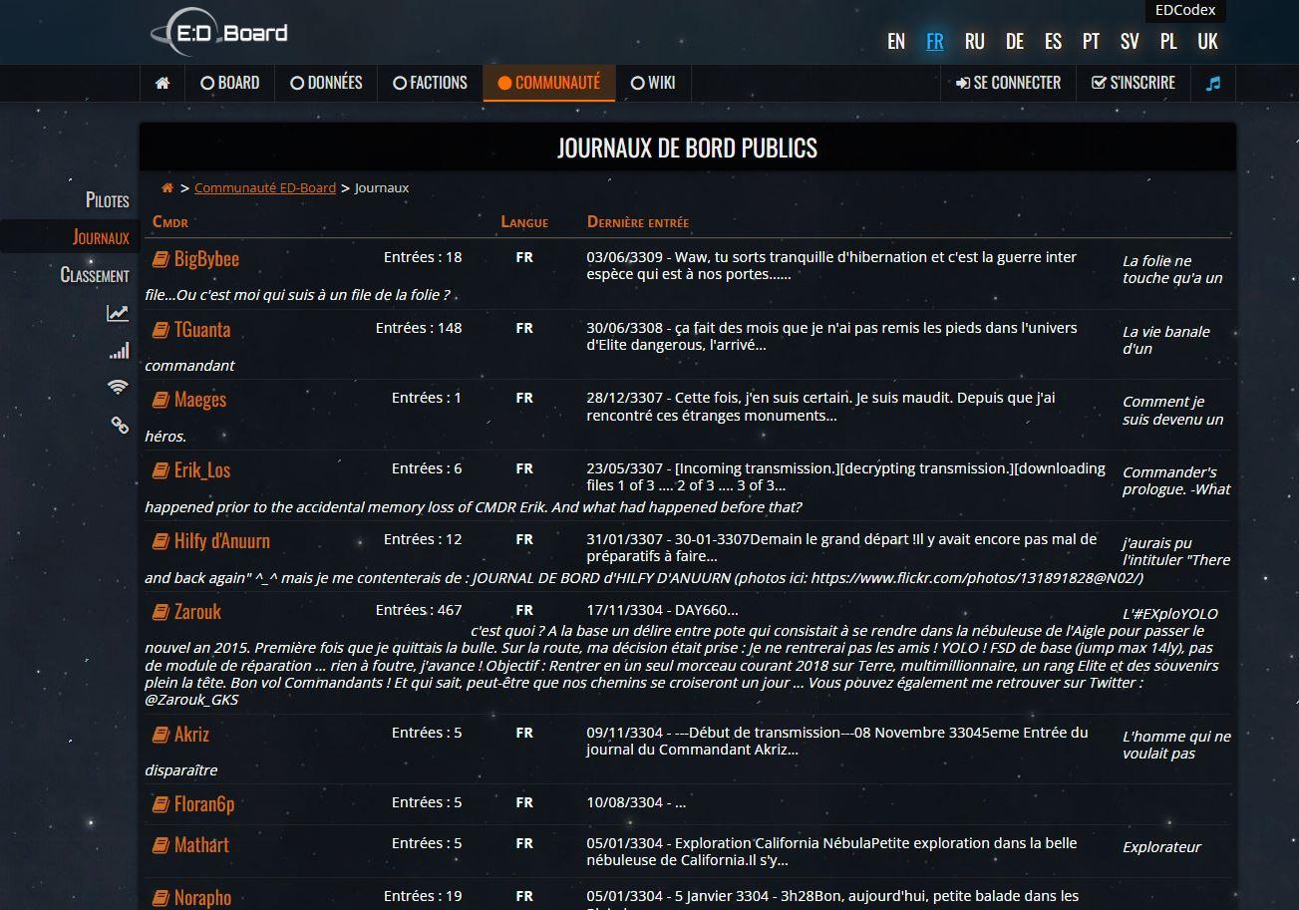Switch language to PT

point(1091,41)
